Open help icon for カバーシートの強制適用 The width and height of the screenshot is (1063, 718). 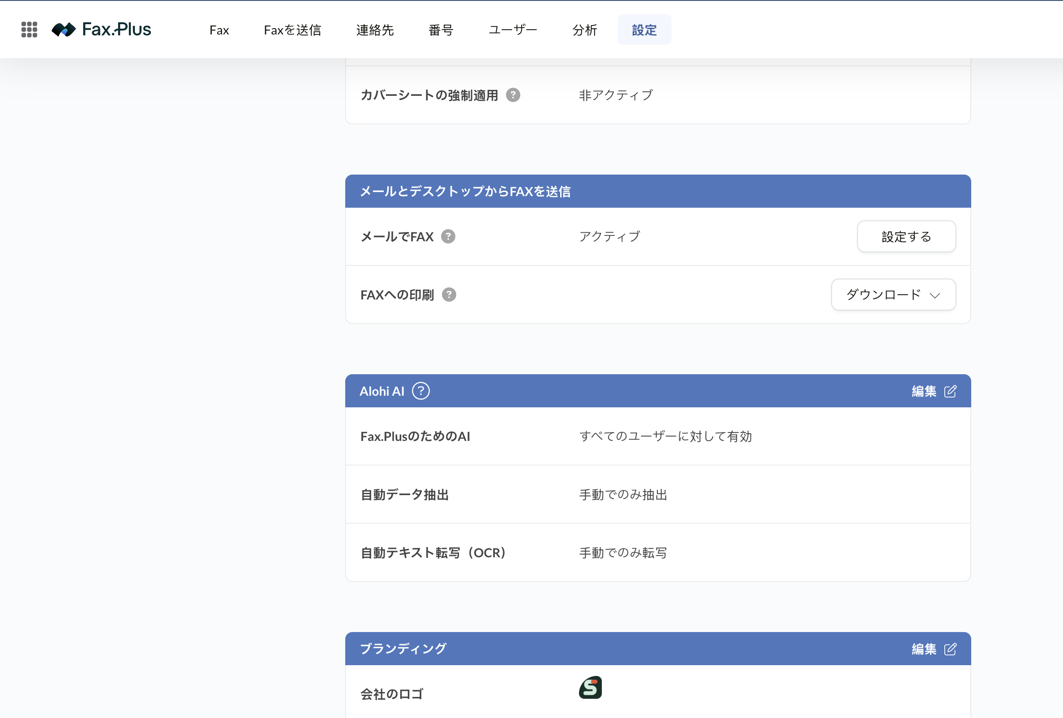coord(513,95)
